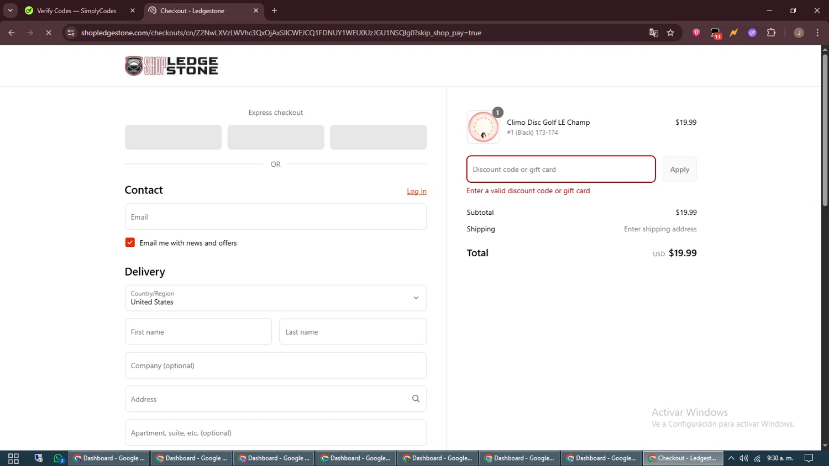Viewport: 829px width, 466px height.
Task: Focus the Company (optional) field
Action: tap(276, 366)
